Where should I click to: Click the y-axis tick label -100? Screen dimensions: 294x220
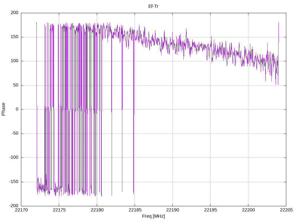[x=14, y=158]
